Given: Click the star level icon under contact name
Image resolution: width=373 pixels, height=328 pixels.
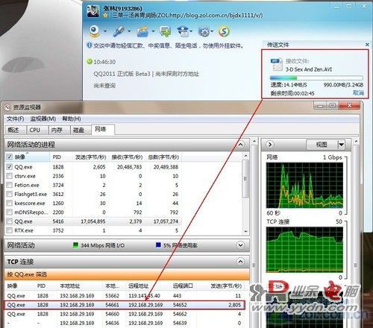Looking at the screenshot, I should [x=106, y=16].
